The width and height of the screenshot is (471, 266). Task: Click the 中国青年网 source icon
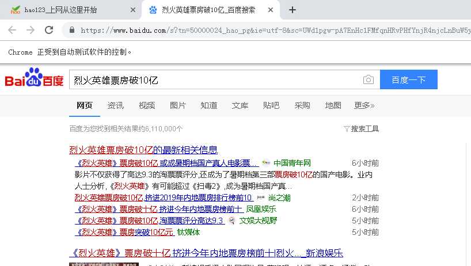266,163
